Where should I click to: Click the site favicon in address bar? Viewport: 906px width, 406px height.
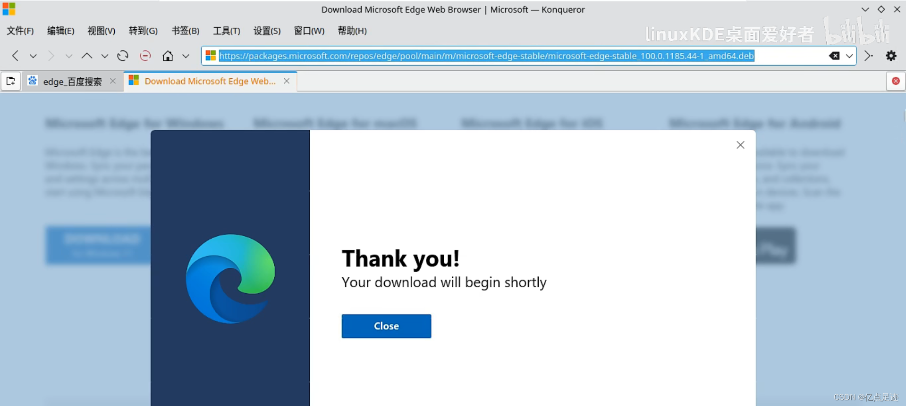tap(211, 56)
